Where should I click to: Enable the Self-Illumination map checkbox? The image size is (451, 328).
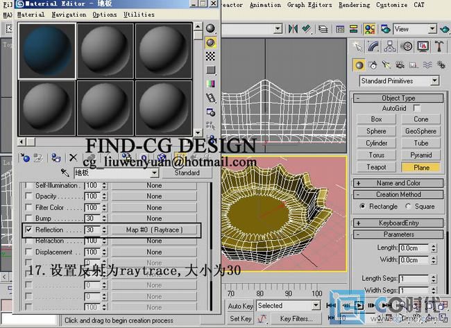click(28, 185)
